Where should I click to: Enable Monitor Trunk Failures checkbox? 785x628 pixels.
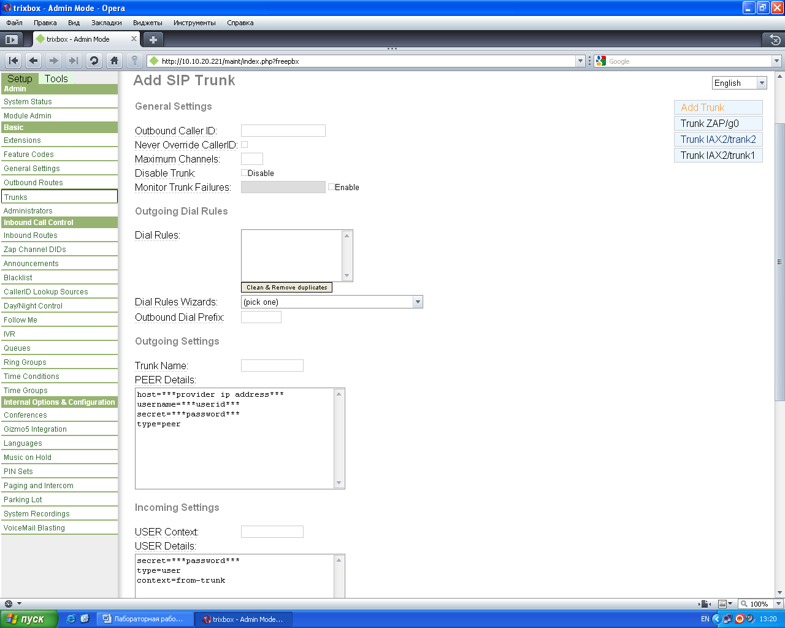click(x=331, y=187)
